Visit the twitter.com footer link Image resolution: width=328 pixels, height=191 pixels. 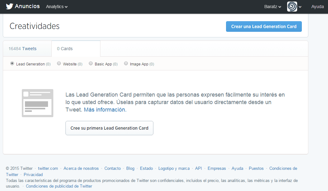tap(48, 169)
